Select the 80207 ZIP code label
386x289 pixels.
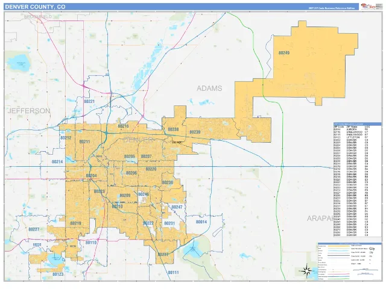pos(146,157)
